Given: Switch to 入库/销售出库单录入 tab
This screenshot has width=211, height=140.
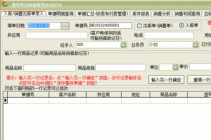Looking at the screenshot, I should [x=24, y=14].
